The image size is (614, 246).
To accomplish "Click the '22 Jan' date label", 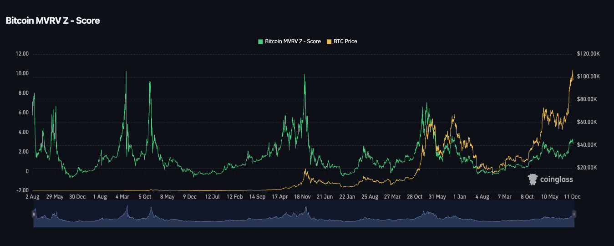I will point(348,197).
